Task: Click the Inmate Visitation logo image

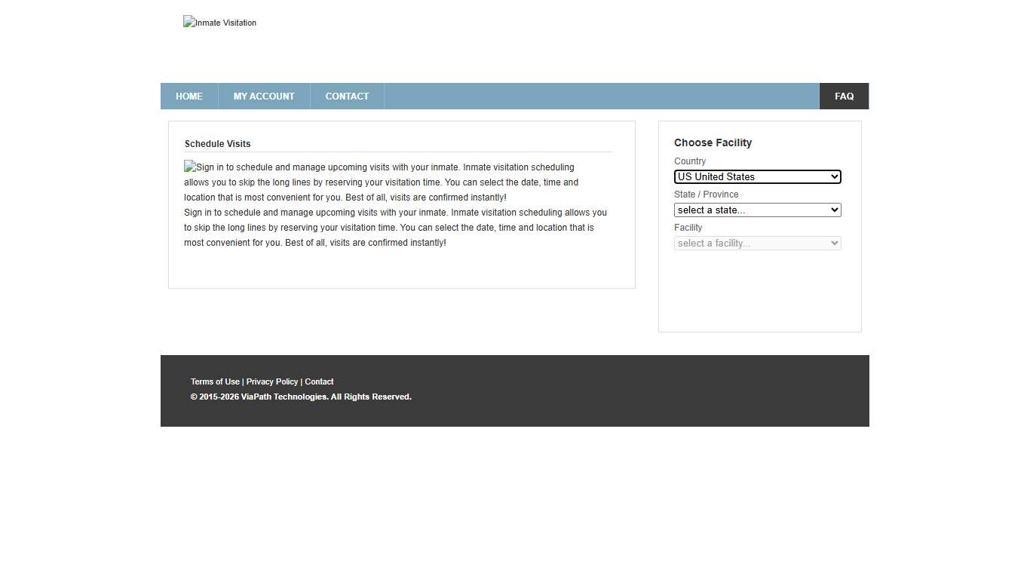Action: pos(219,22)
